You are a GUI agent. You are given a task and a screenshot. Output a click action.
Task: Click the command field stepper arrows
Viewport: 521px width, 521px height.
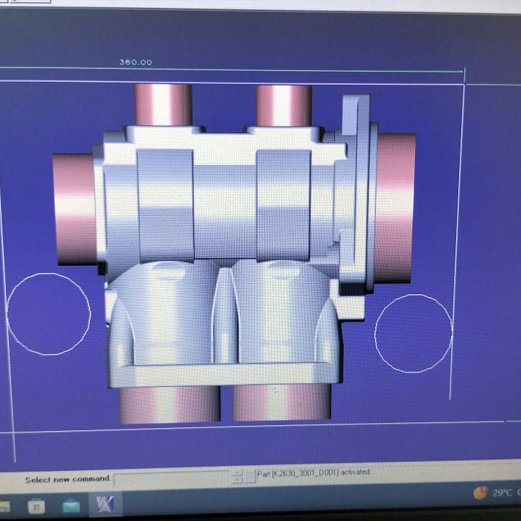click(x=237, y=477)
